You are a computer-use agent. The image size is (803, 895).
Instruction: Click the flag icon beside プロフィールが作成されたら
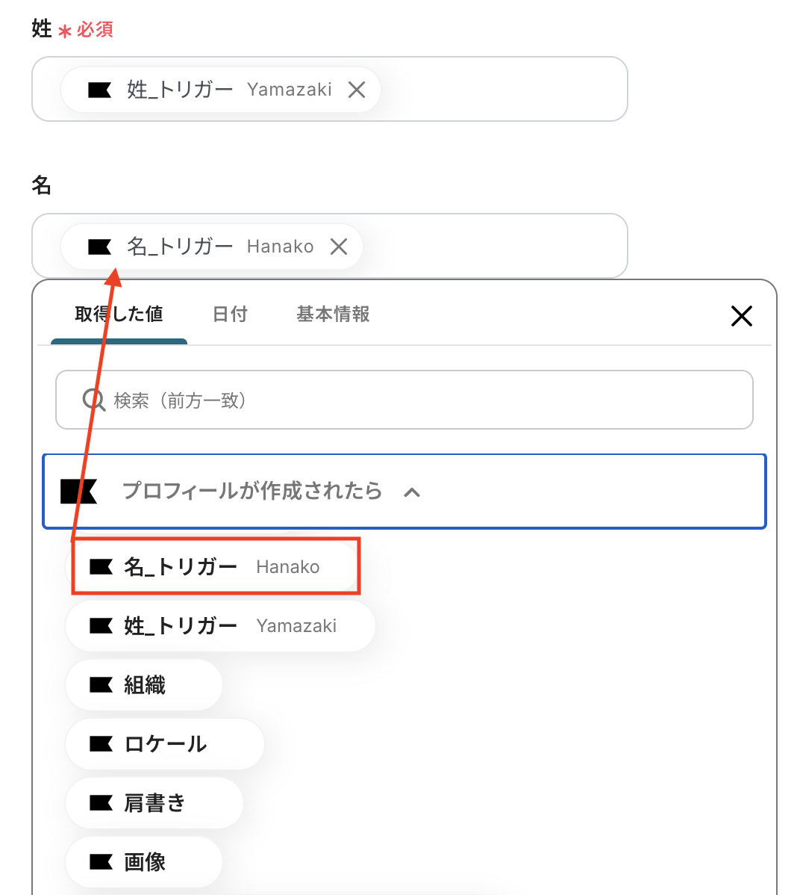(x=78, y=492)
